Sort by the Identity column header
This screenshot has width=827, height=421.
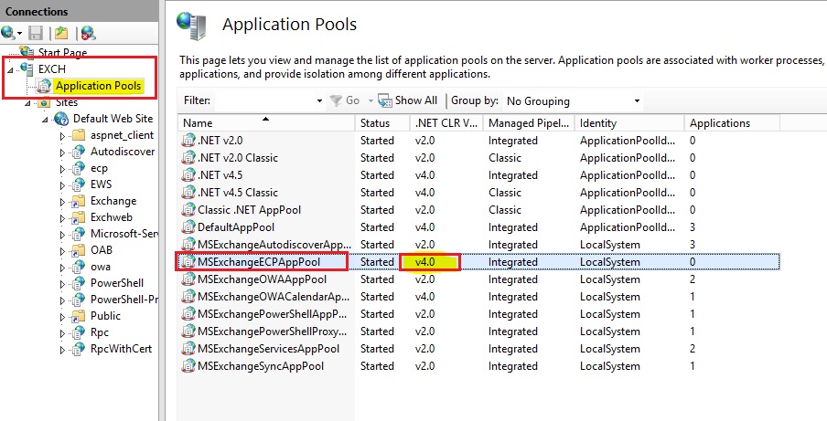click(x=629, y=123)
